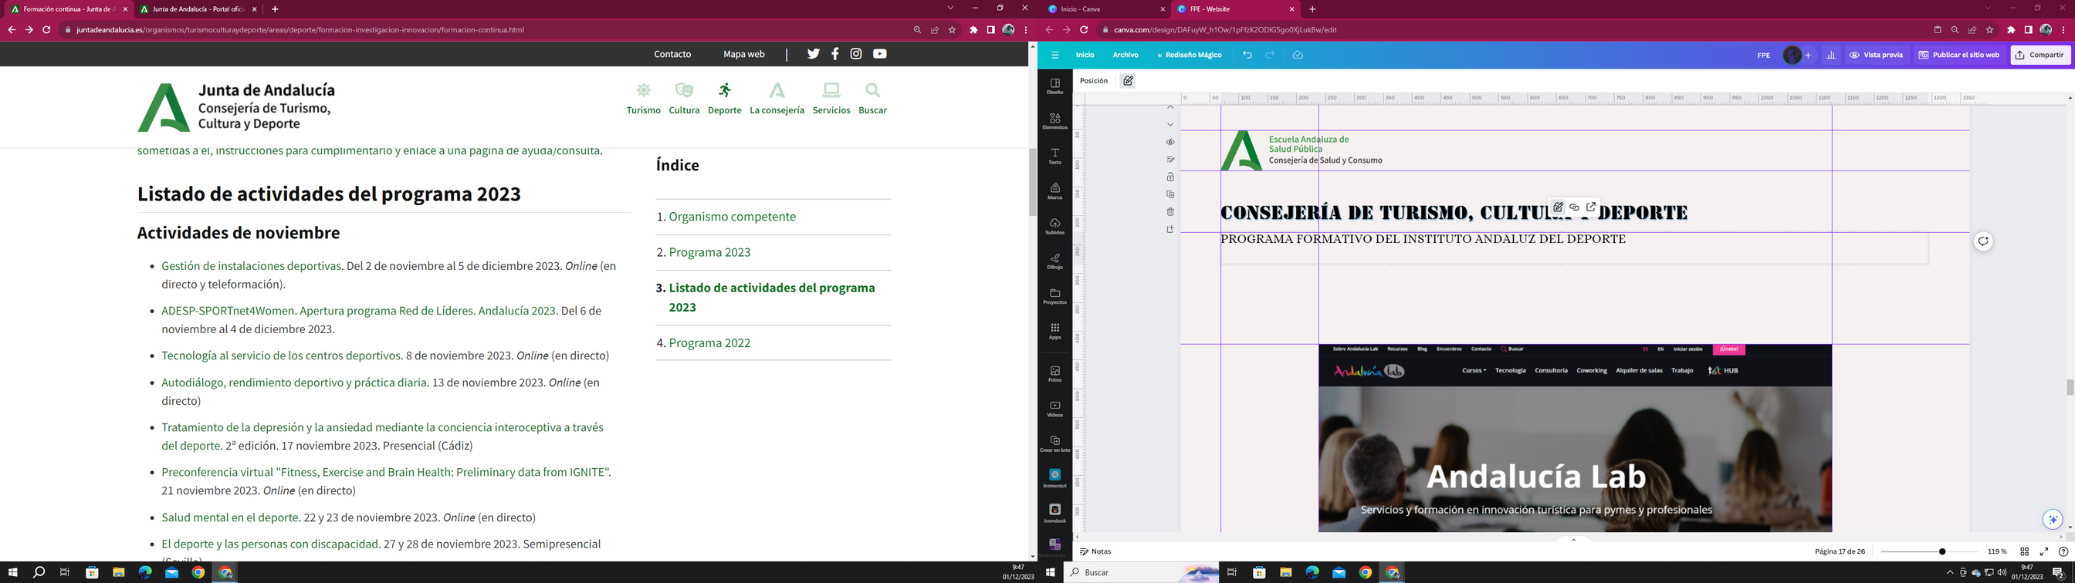Viewport: 2075px width, 583px height.
Task: Click Publicar el sitio web button
Action: point(1958,55)
